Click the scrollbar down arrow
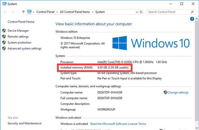Screen dimensions: 199x130 [x=197, y=128]
